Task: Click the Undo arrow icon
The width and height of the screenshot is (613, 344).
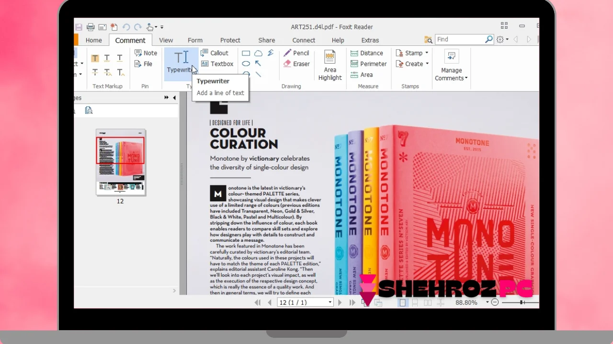Action: 126,27
